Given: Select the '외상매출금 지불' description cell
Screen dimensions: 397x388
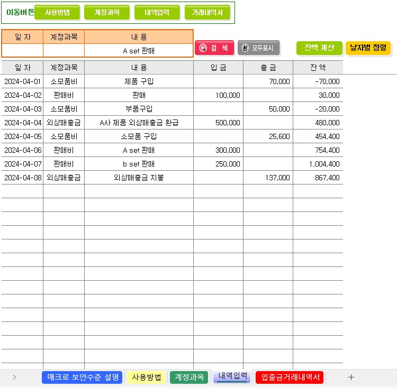Looking at the screenshot, I should tap(139, 178).
